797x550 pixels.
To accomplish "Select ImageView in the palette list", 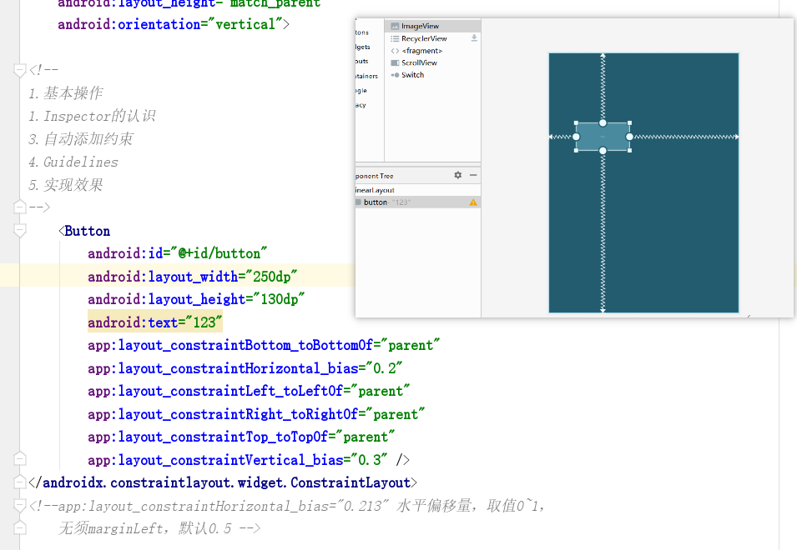I will click(x=432, y=26).
